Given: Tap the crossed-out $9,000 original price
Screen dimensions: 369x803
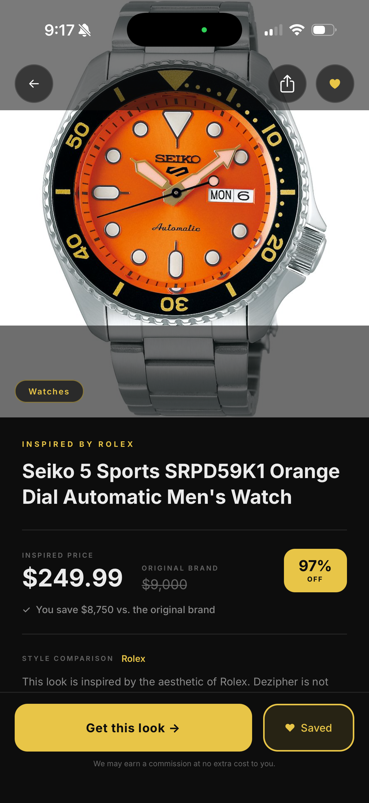Looking at the screenshot, I should point(164,584).
